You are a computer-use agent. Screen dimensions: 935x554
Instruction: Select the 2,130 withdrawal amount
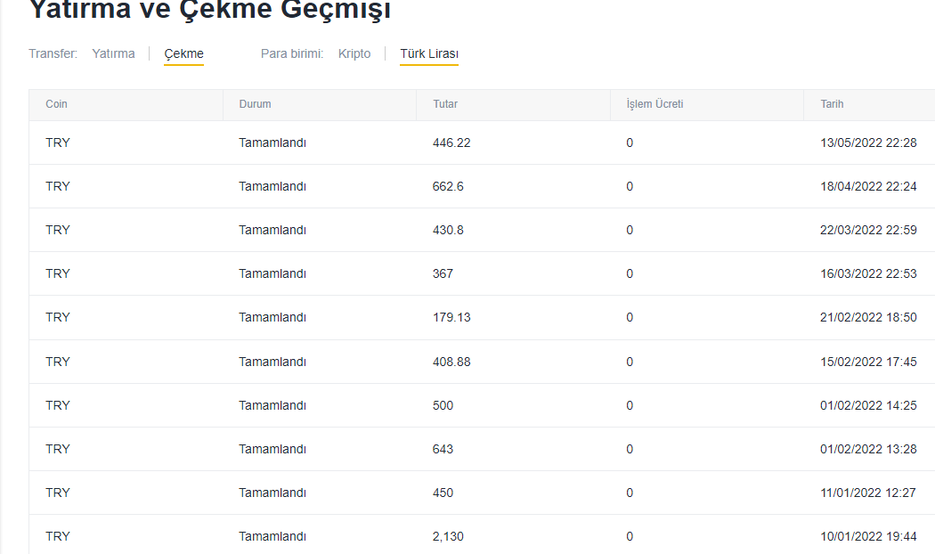(x=448, y=536)
